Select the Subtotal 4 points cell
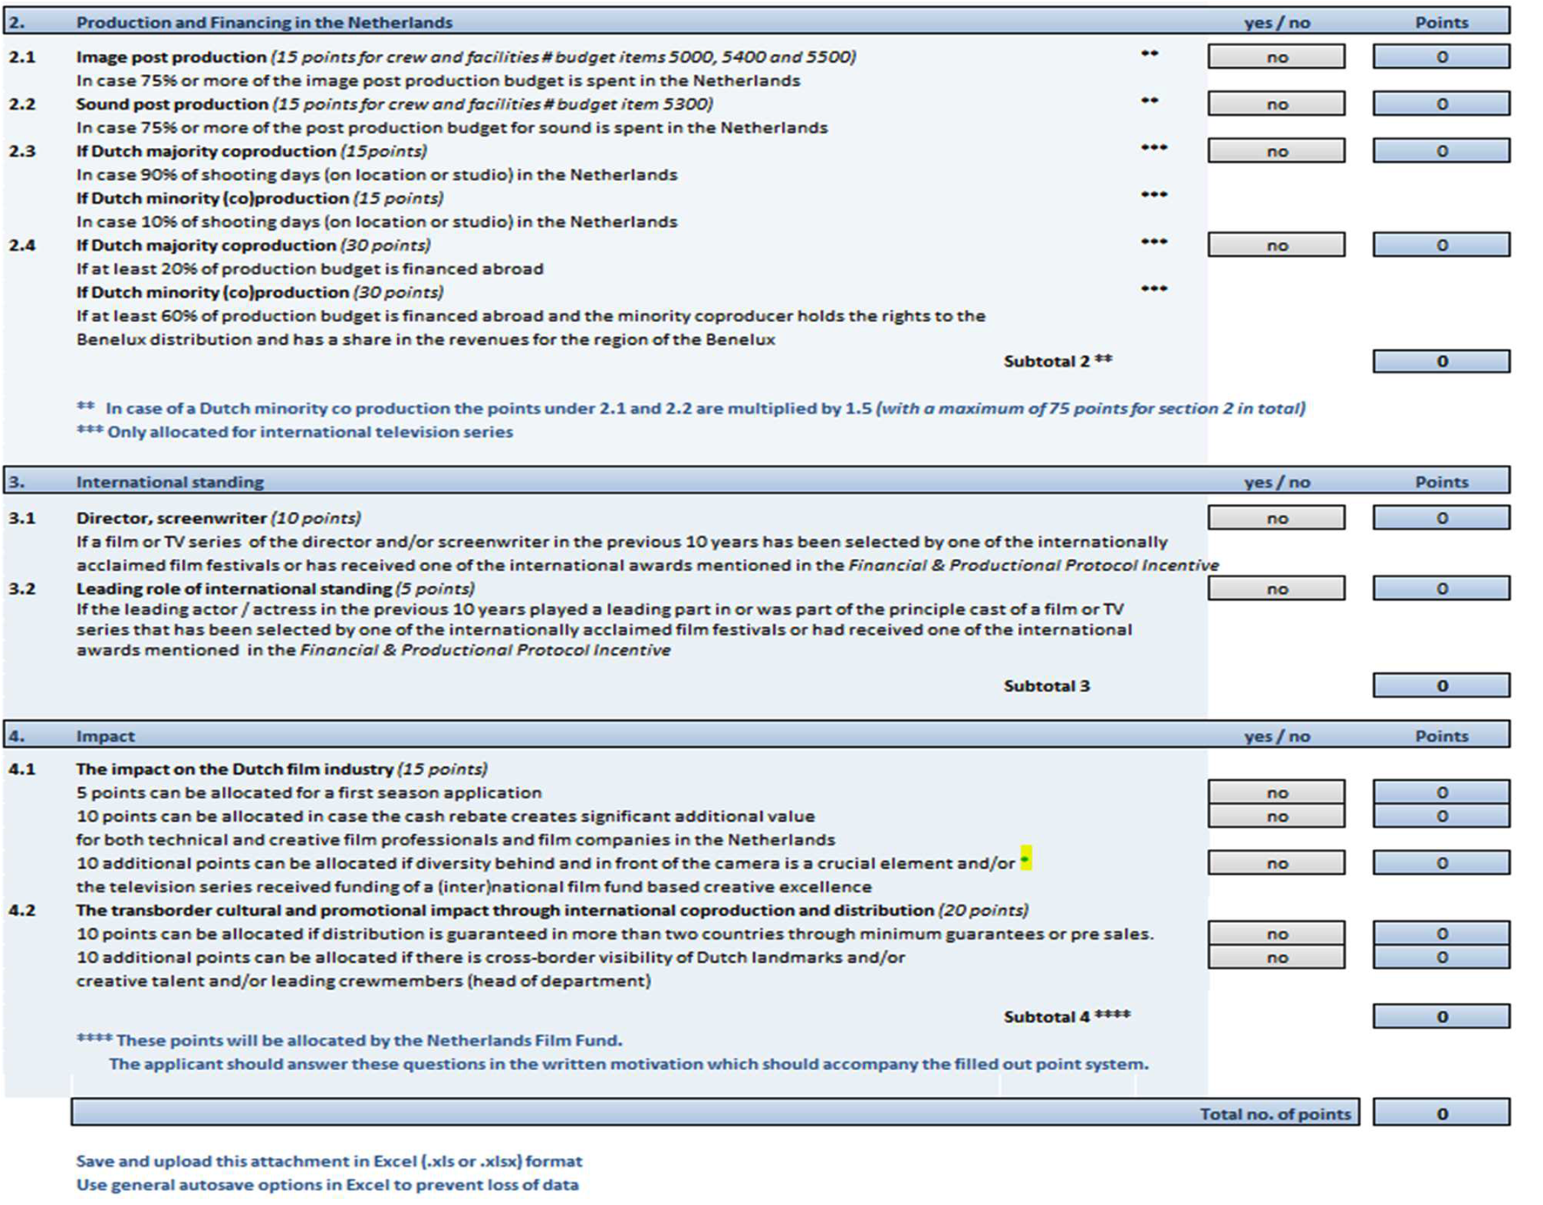The height and width of the screenshot is (1205, 1543). (x=1441, y=1017)
